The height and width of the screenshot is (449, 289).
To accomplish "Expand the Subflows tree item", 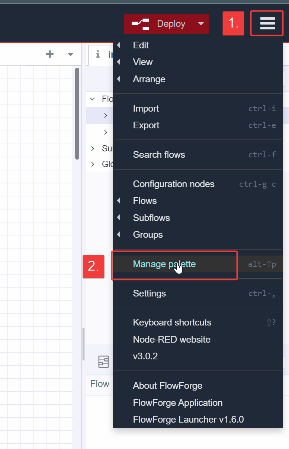I will [92, 148].
